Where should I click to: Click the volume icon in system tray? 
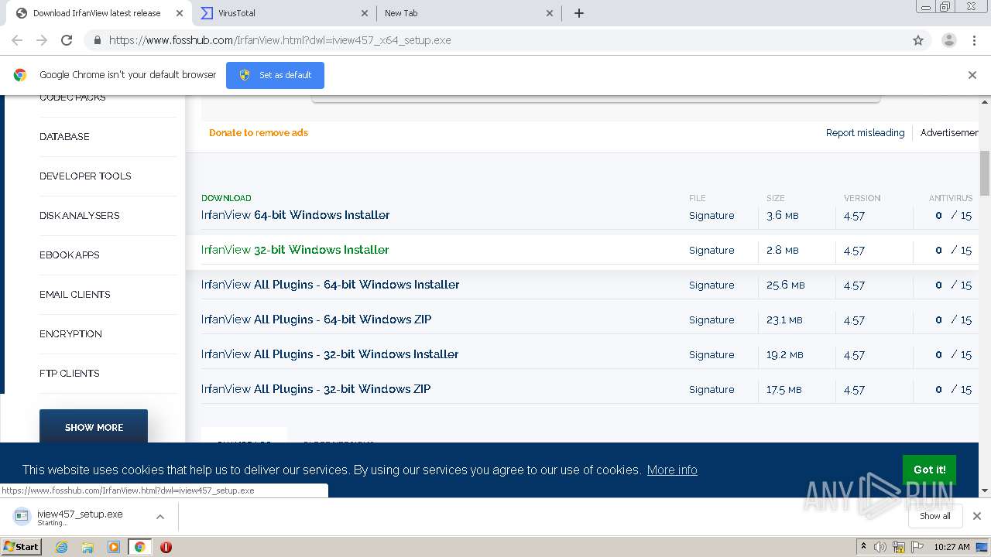tap(880, 547)
